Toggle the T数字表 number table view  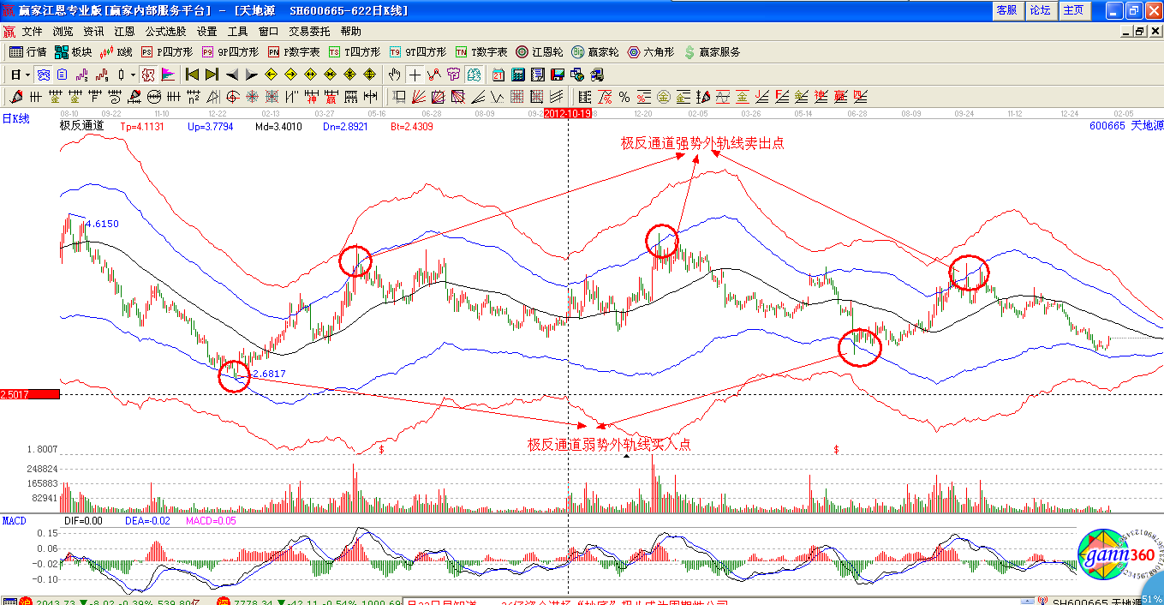(481, 52)
